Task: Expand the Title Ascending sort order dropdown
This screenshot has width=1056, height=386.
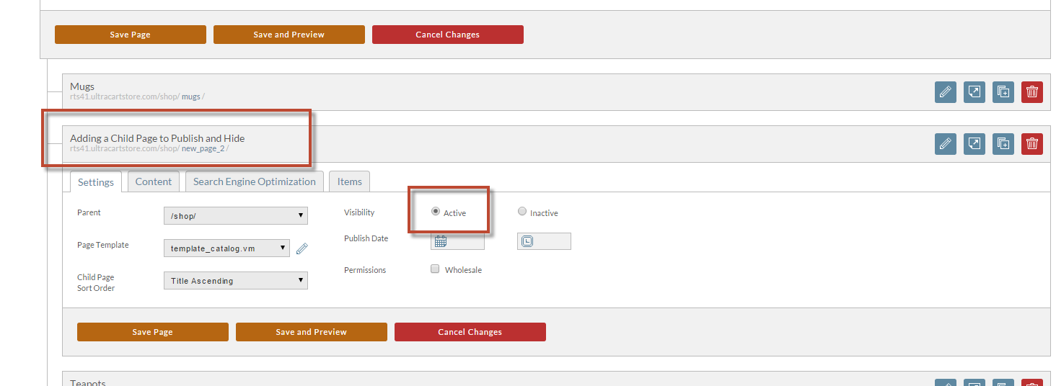Action: coord(236,280)
